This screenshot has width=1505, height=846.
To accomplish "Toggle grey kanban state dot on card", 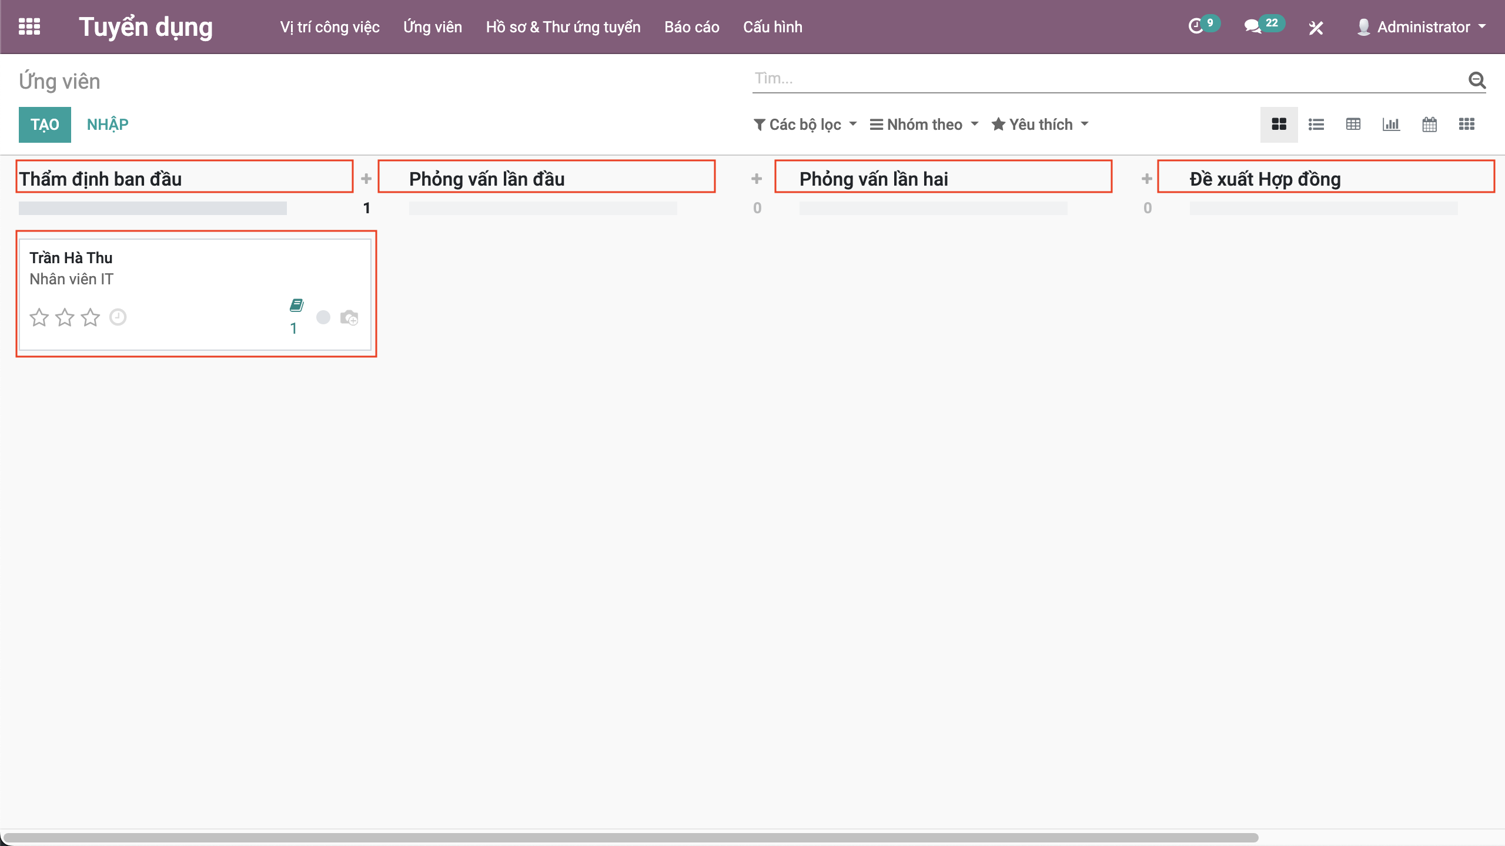I will coord(323,317).
